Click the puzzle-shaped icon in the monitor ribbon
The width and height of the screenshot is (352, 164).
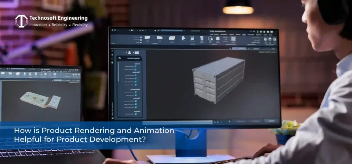[183, 38]
